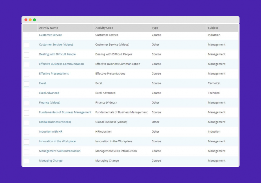Open Customer Service (Videos) activity link
The height and width of the screenshot is (183, 261).
pyautogui.click(x=56, y=44)
